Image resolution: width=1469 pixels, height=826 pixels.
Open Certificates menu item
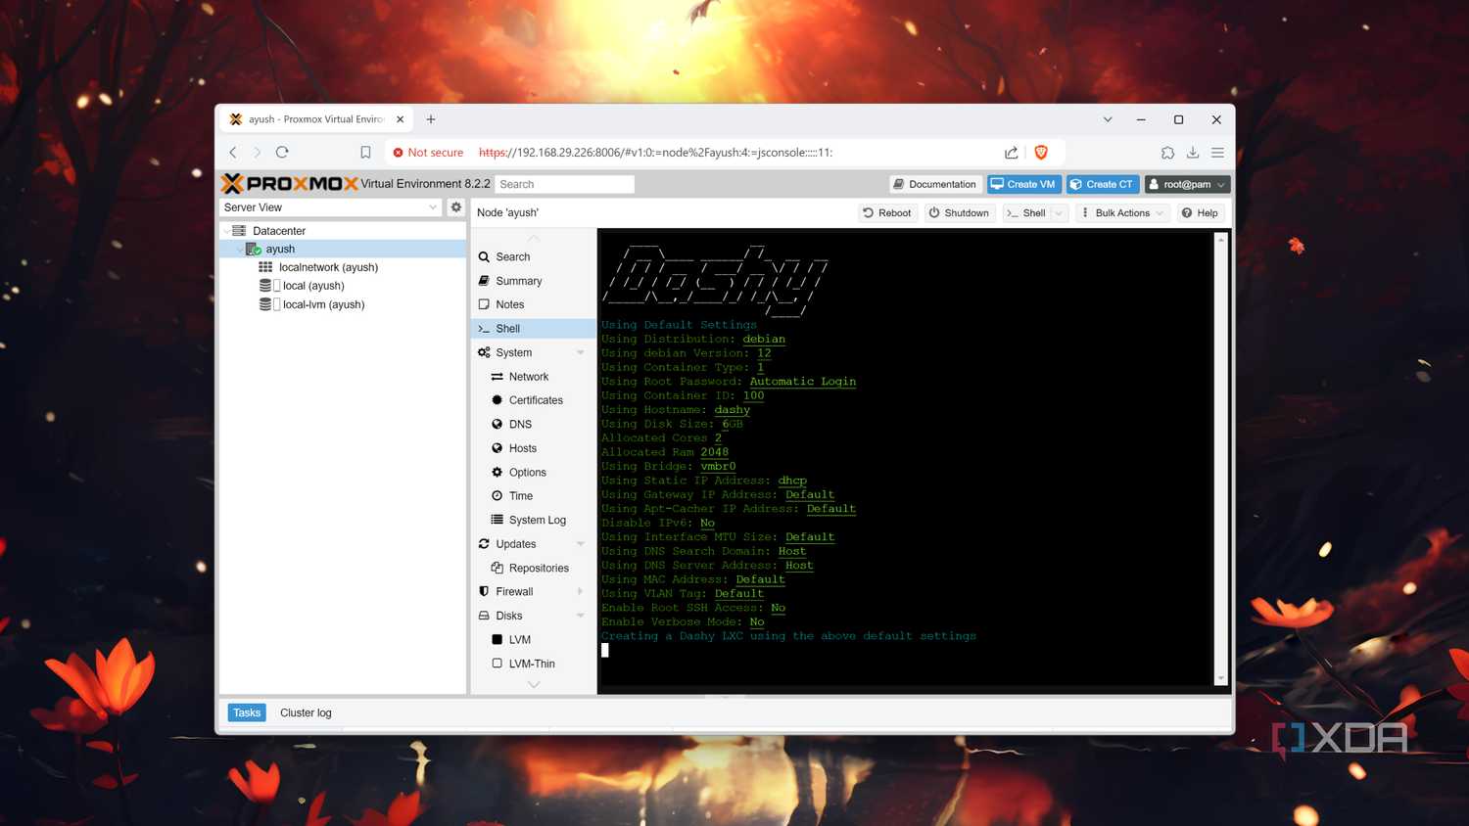click(x=536, y=400)
